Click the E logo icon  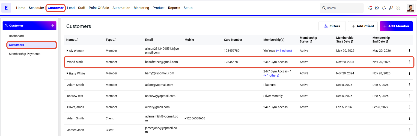6,8
